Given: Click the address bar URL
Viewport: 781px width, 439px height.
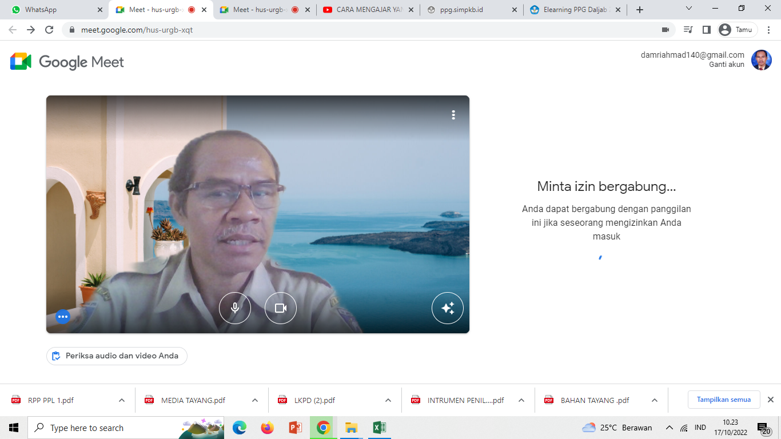Looking at the screenshot, I should (137, 30).
